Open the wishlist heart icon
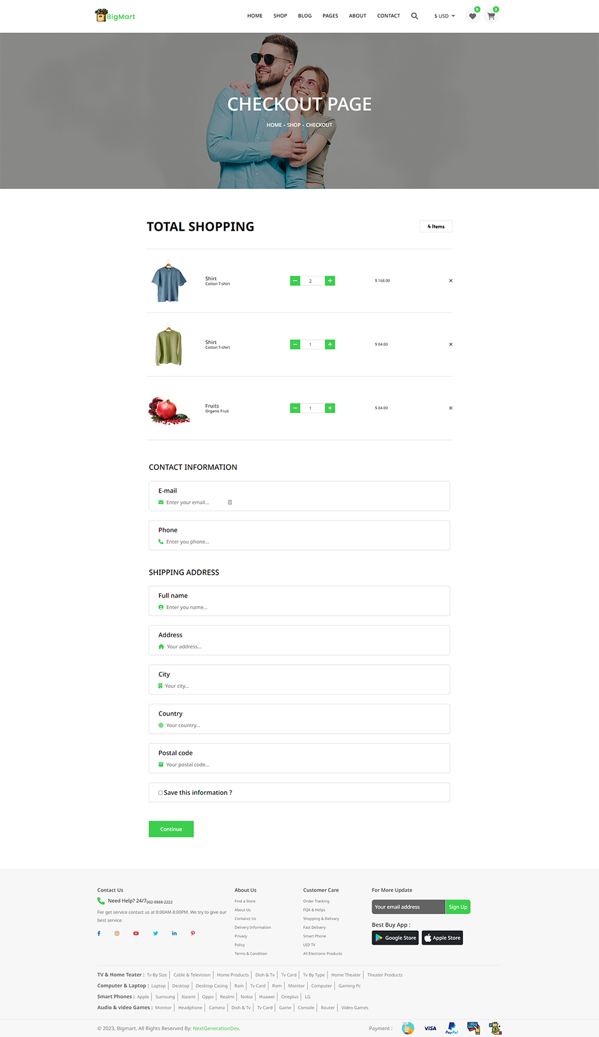Viewport: 599px width, 1037px height. (x=473, y=16)
